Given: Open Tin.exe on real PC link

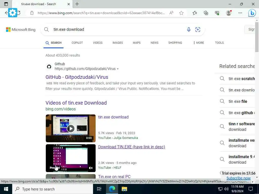Looking at the screenshot, I should point(114,177).
